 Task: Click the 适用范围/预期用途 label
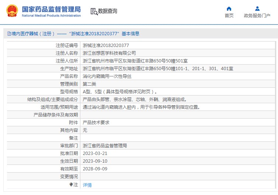59,107
